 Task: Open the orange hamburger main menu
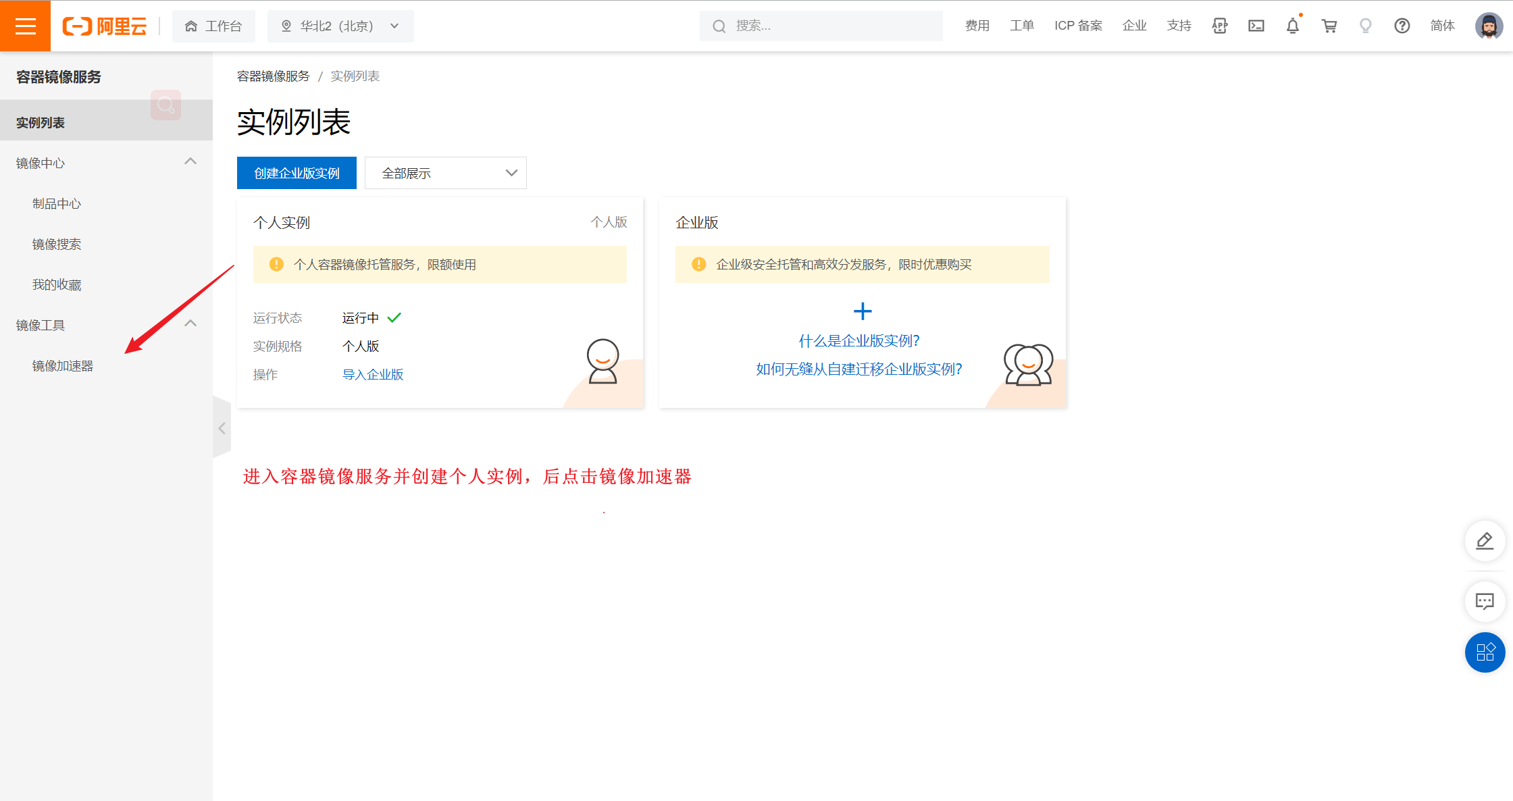click(x=25, y=26)
